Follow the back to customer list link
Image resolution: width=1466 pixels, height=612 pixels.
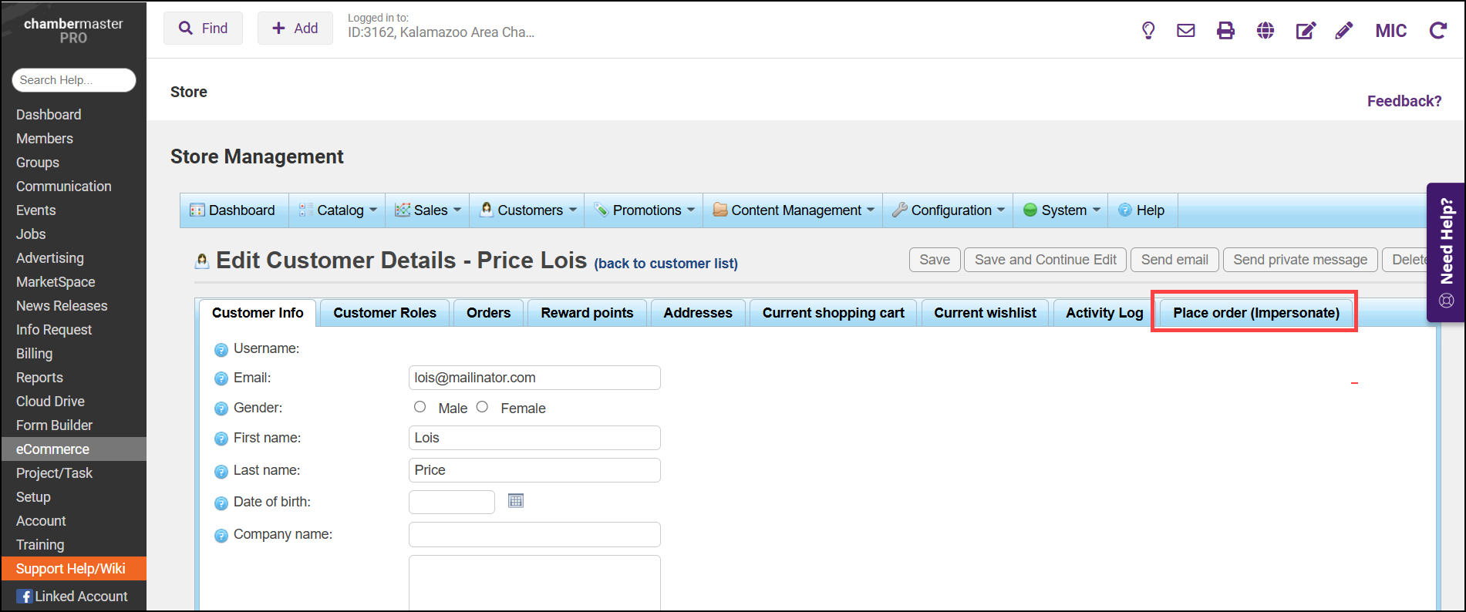(x=666, y=264)
